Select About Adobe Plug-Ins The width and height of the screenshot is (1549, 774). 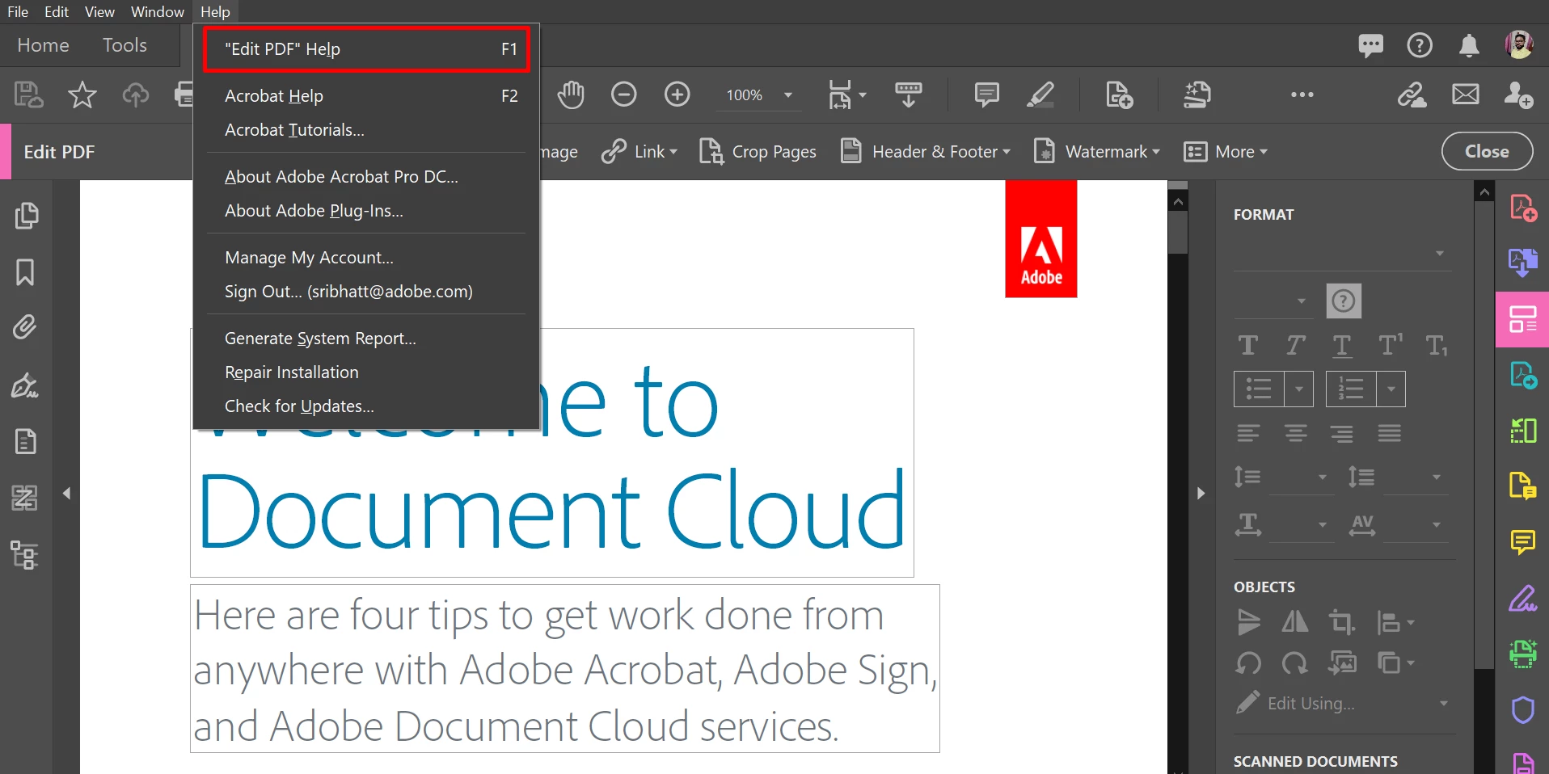click(x=366, y=211)
